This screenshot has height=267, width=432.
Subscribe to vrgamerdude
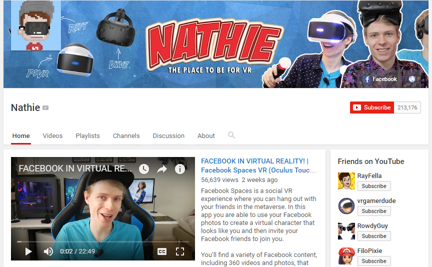374,211
